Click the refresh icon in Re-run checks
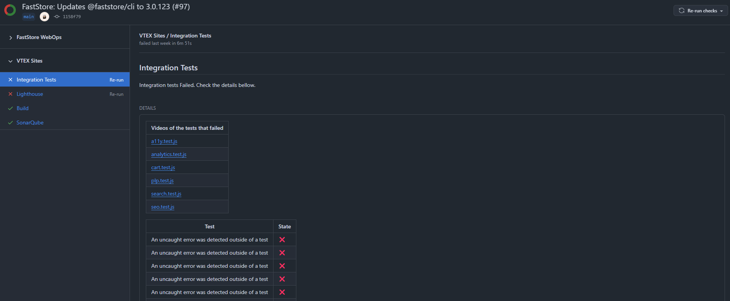Viewport: 730px width, 301px height. coord(682,10)
